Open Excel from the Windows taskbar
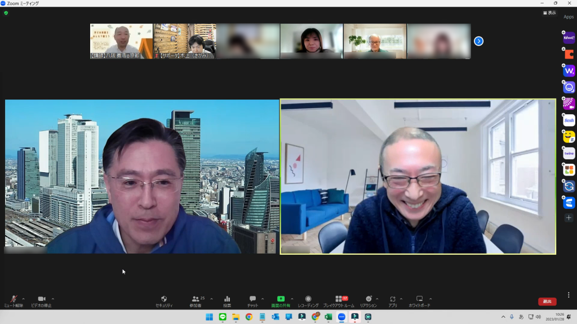 (x=328, y=317)
